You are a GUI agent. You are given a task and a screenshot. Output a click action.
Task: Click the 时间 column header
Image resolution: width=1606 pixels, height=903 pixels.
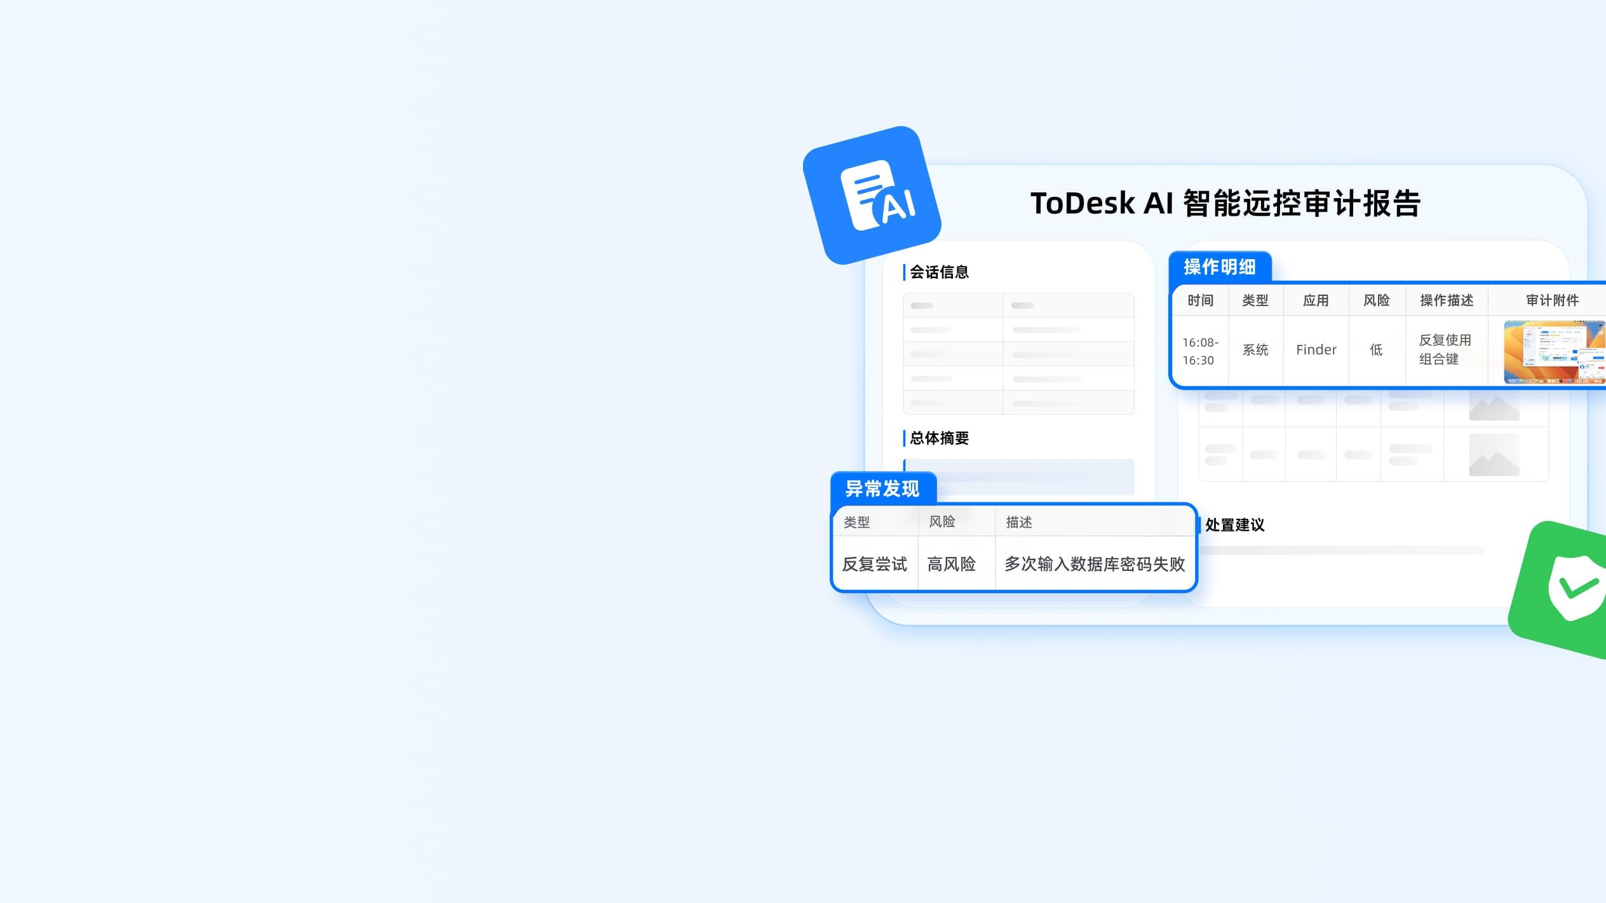pos(1200,300)
